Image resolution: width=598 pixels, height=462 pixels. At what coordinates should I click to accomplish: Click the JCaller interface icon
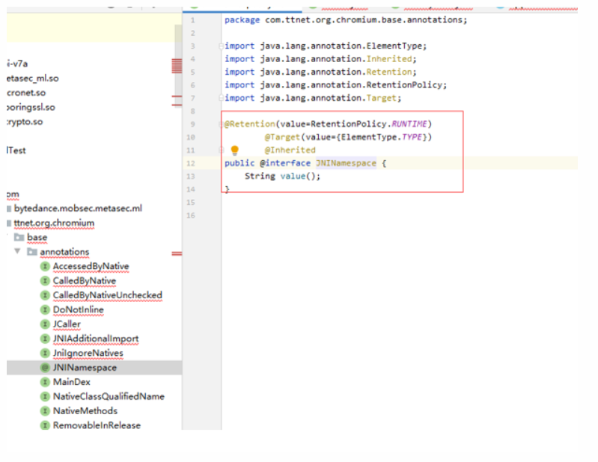click(x=45, y=324)
